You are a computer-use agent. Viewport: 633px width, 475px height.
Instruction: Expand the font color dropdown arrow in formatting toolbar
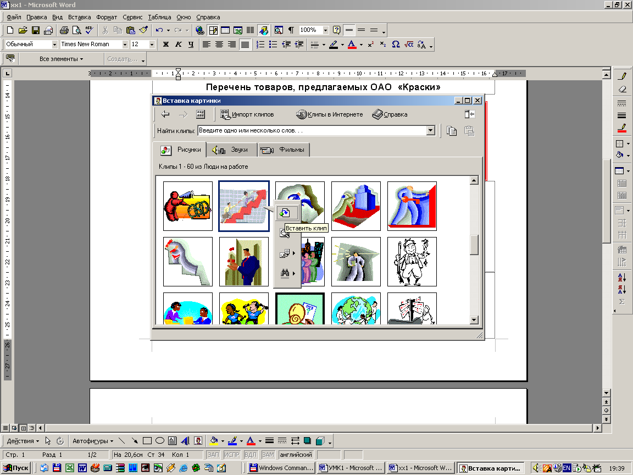point(362,45)
